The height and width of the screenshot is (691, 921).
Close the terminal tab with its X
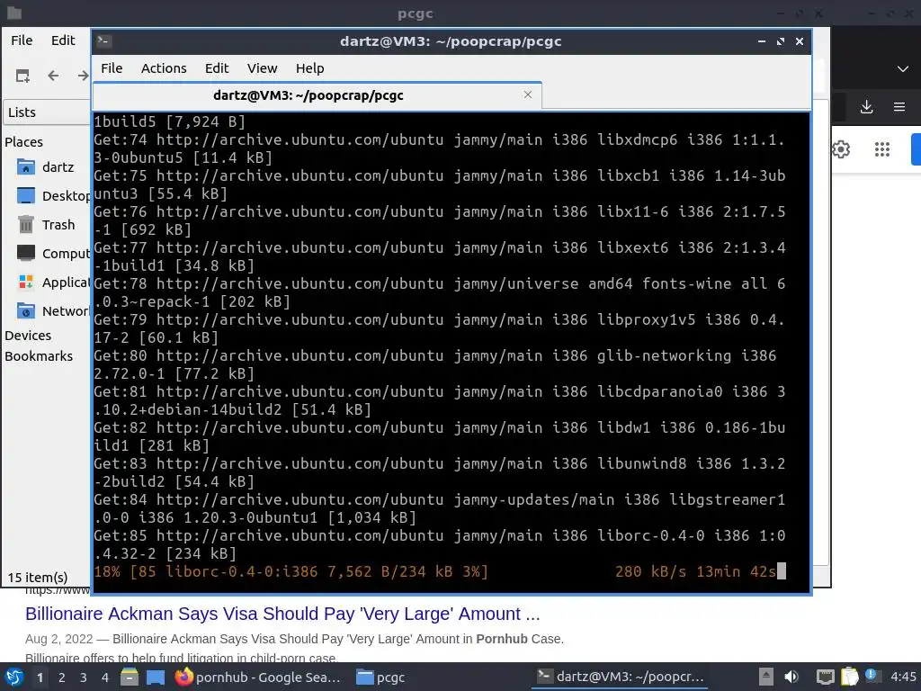point(527,94)
